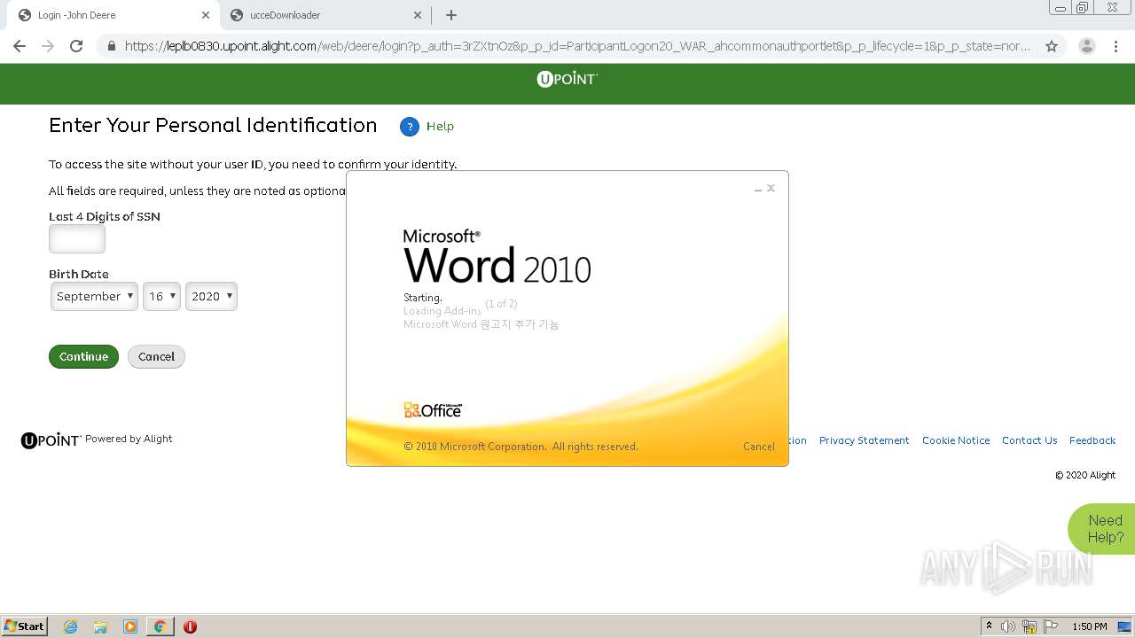This screenshot has height=638, width=1135.
Task: Open the file explorer taskbar icon
Action: point(100,626)
